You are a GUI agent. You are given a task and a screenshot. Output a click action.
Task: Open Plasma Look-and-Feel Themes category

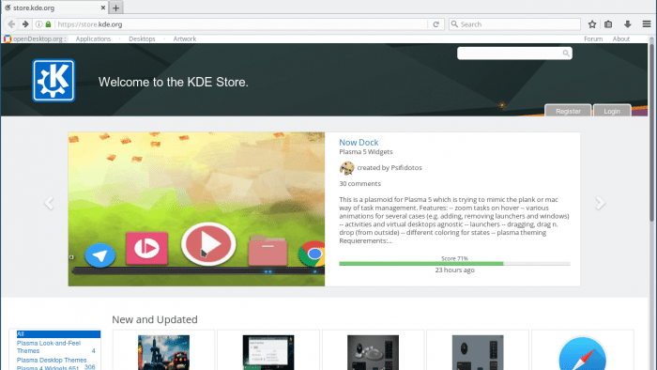49,347
